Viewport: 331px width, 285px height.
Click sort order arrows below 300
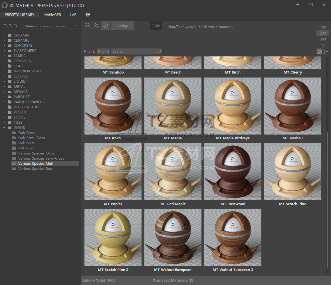pyautogui.click(x=323, y=45)
